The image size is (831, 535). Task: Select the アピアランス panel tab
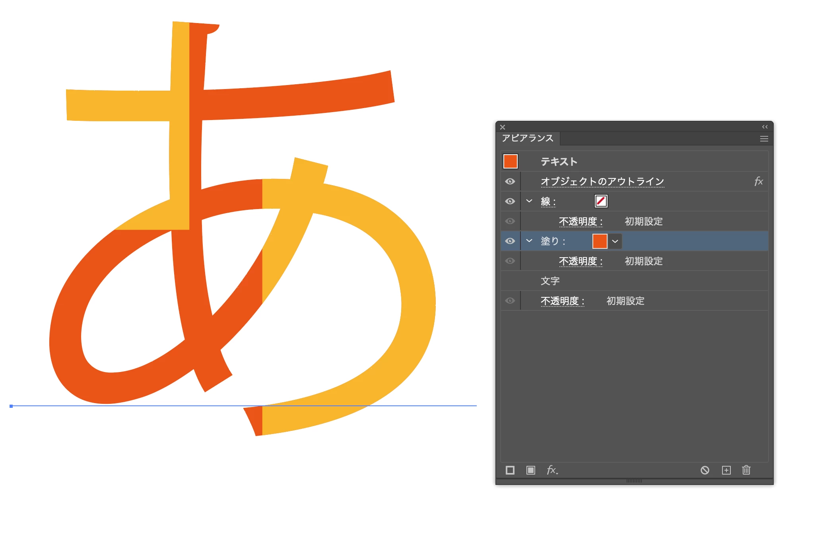coord(527,138)
